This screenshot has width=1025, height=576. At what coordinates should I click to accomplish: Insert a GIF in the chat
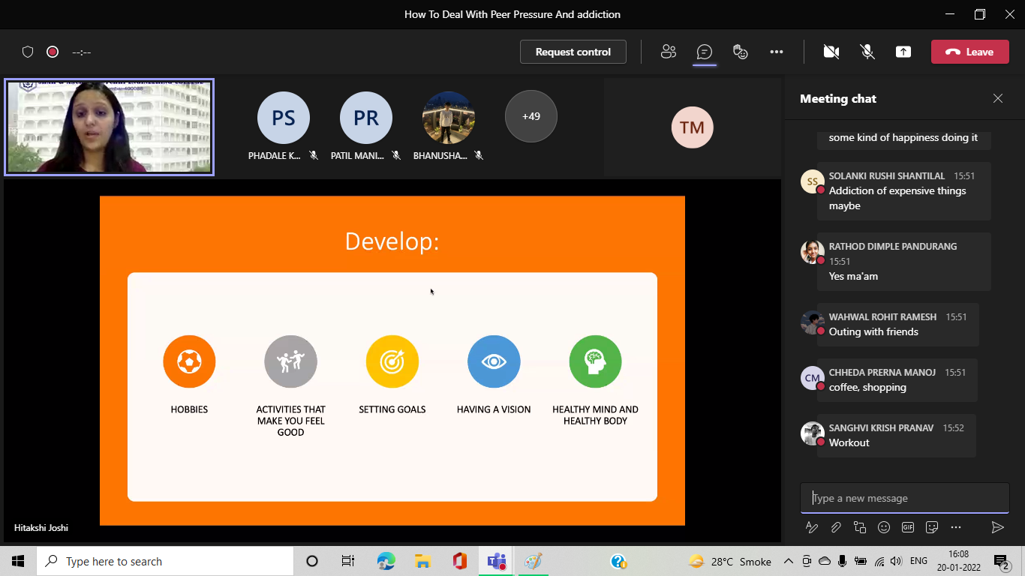[908, 527]
